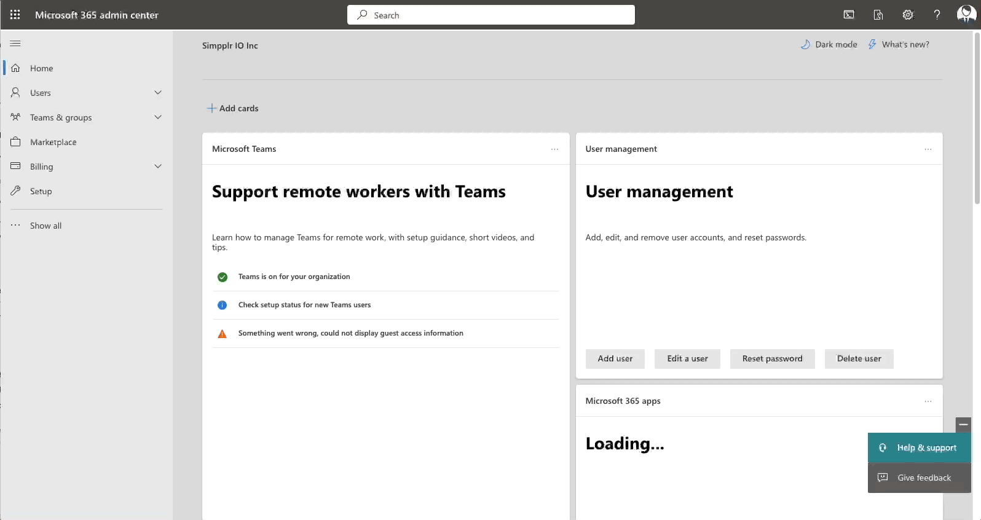The width and height of the screenshot is (981, 520).
Task: Select Teams & groups in navigation
Action: tap(86, 117)
